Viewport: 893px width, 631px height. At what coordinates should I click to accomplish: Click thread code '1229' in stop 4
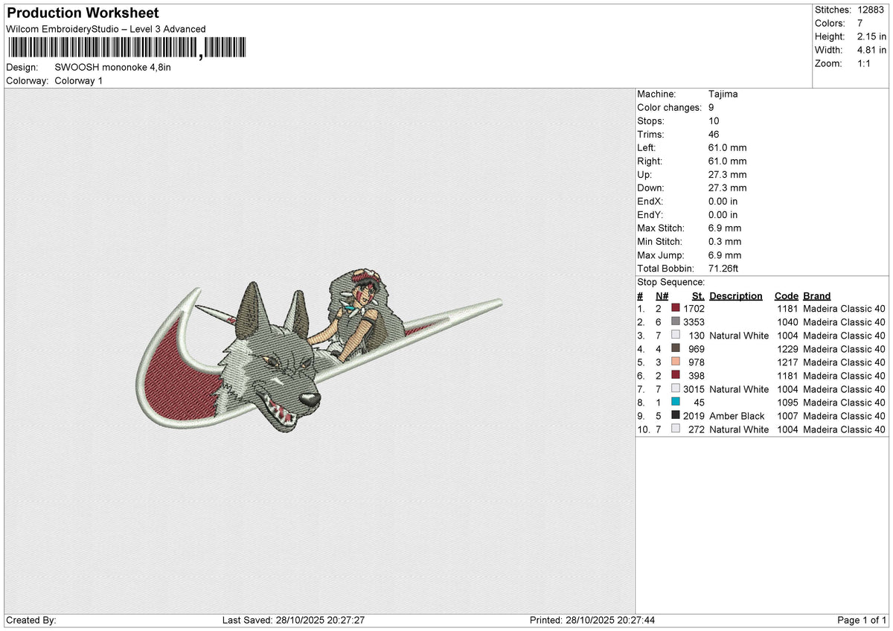[788, 349]
